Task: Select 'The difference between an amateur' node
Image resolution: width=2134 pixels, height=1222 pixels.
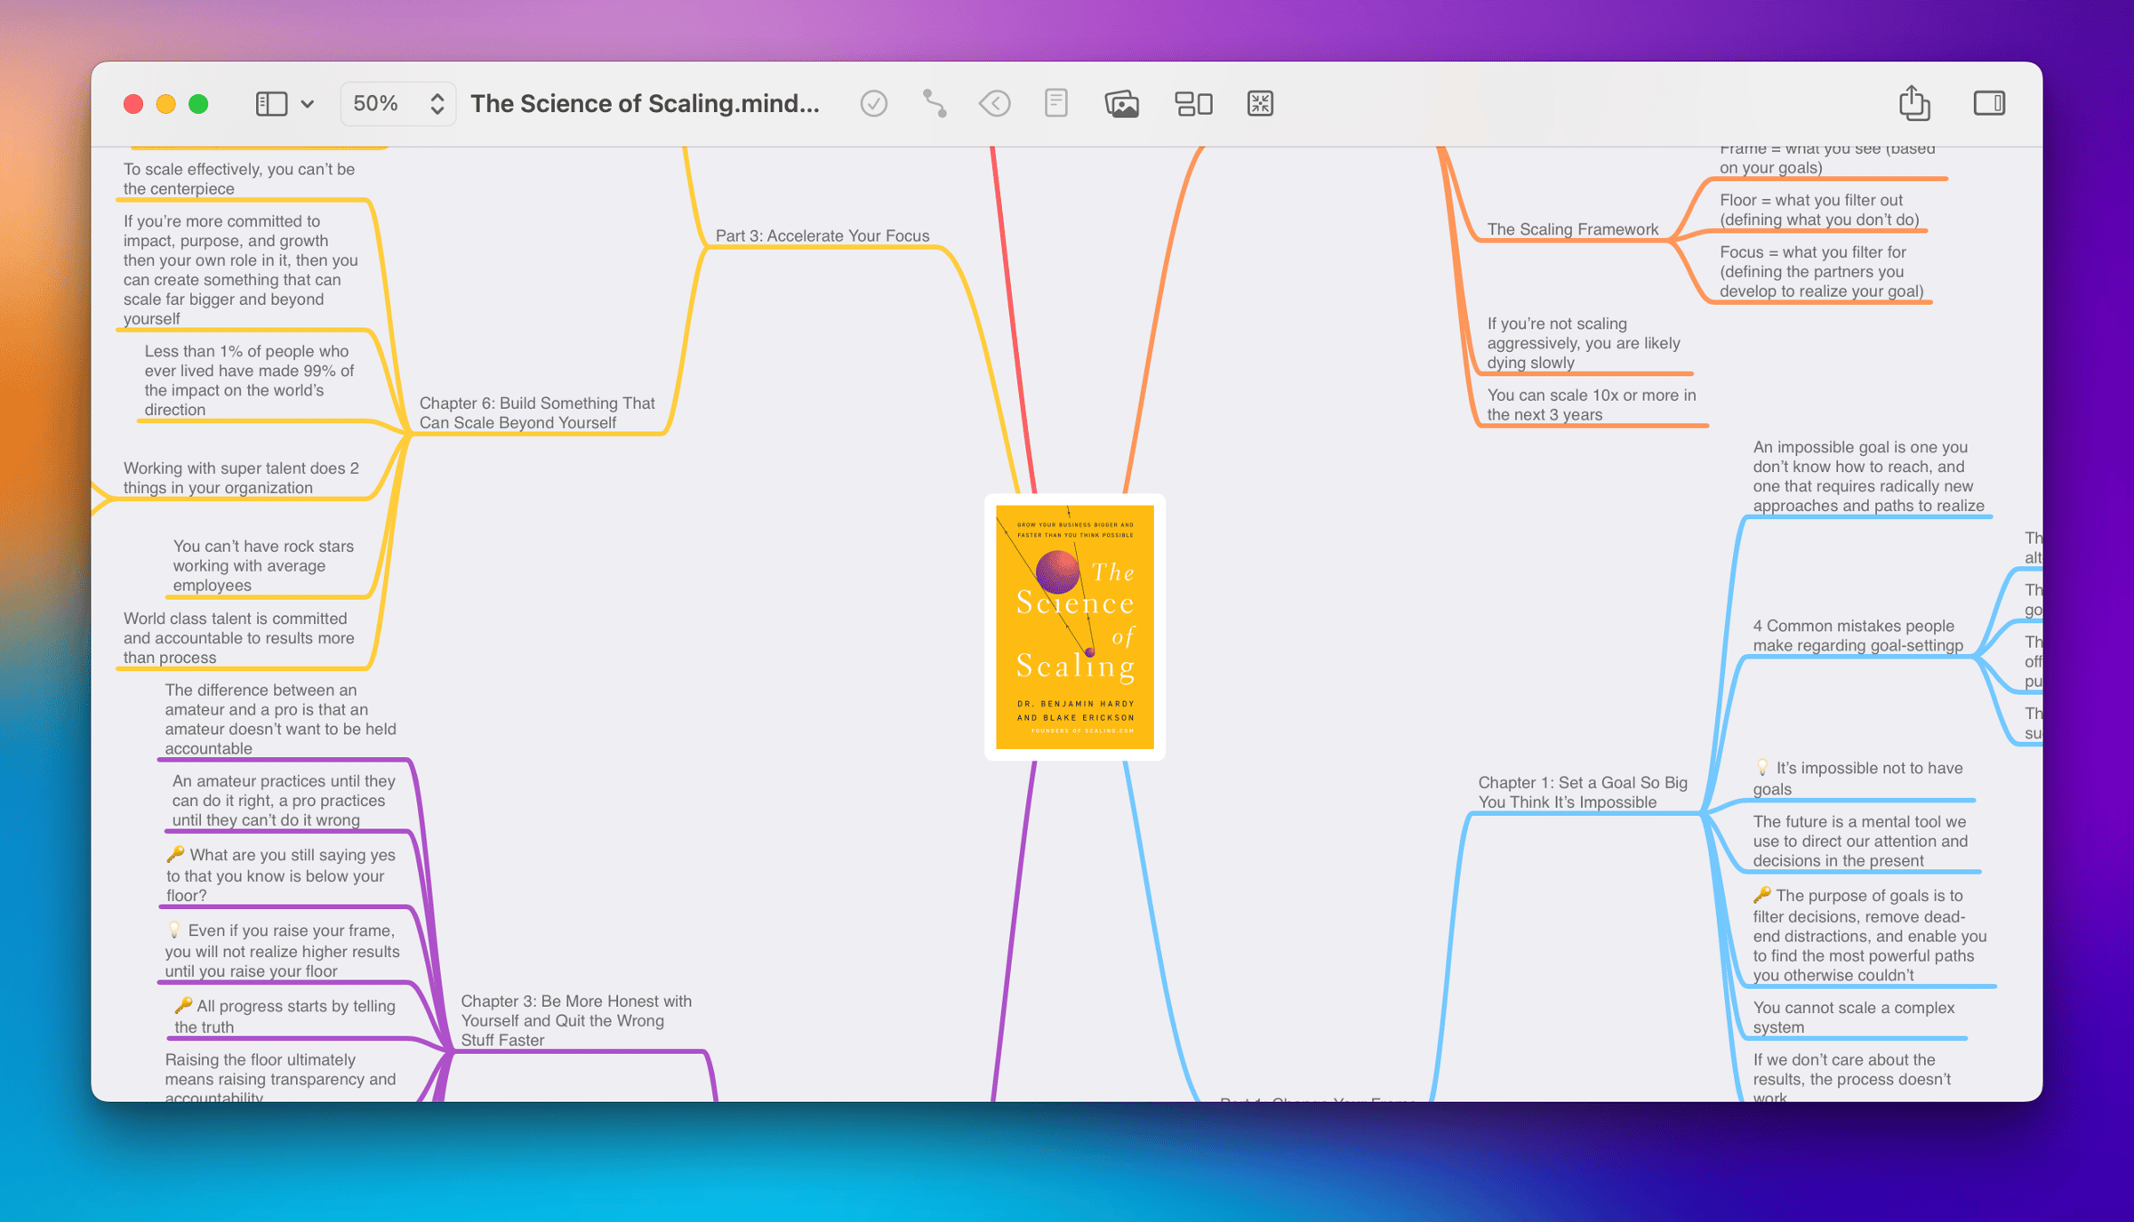Action: 280,719
